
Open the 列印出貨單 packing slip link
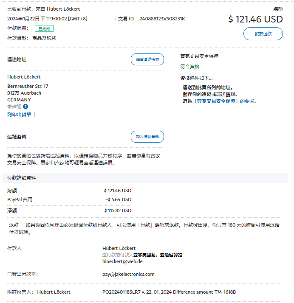pos(19,115)
